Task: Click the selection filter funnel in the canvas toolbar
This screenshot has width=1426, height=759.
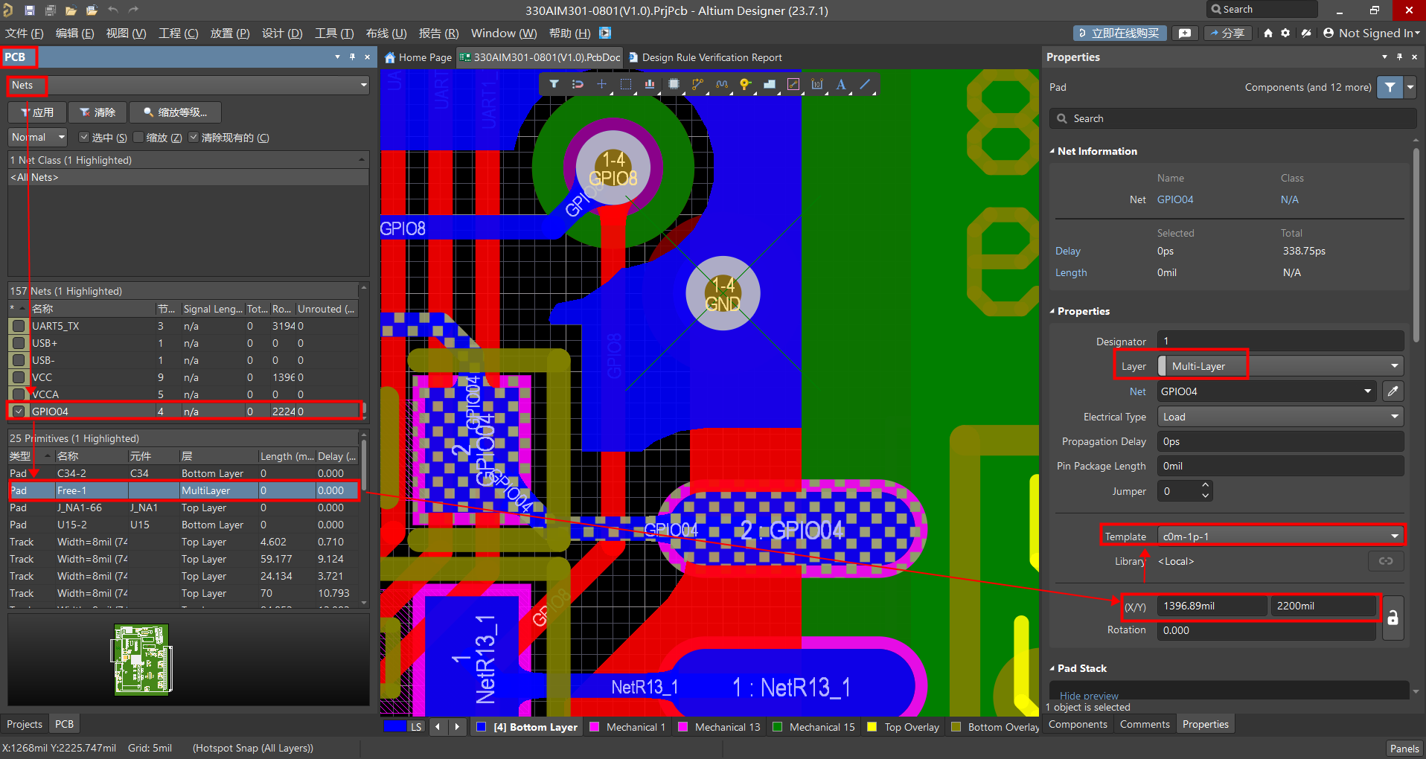Action: pyautogui.click(x=554, y=85)
